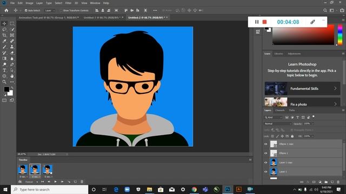
Task: Click the Home icon in options bar
Action: 6,10
